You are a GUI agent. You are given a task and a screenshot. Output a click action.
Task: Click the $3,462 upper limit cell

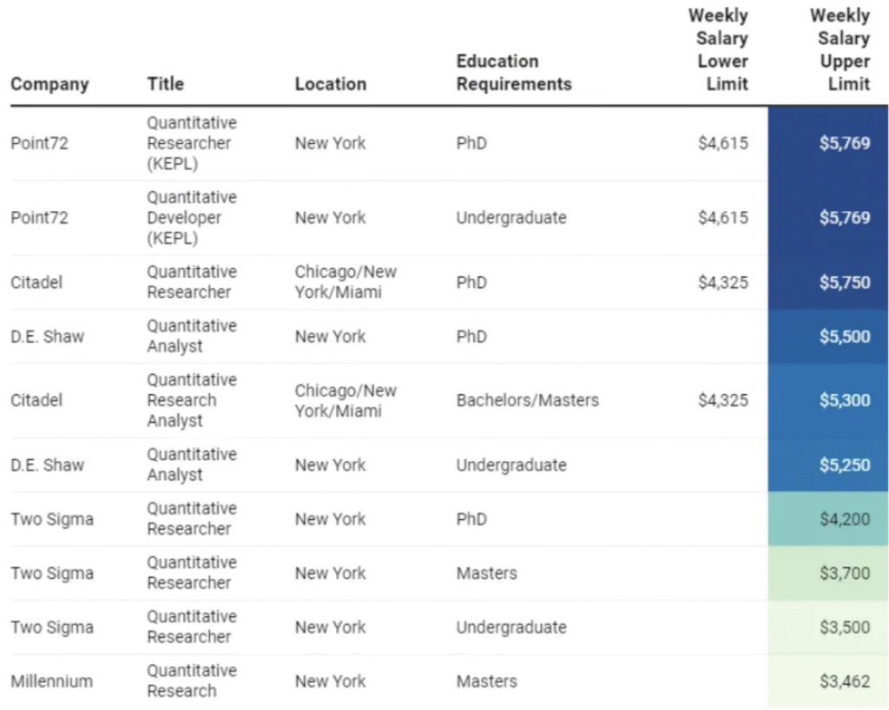828,681
